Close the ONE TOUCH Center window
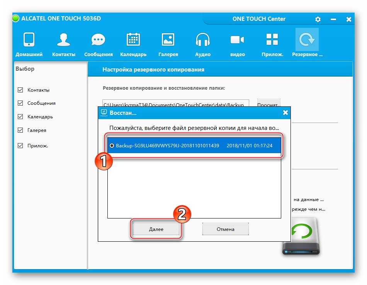 point(349,19)
